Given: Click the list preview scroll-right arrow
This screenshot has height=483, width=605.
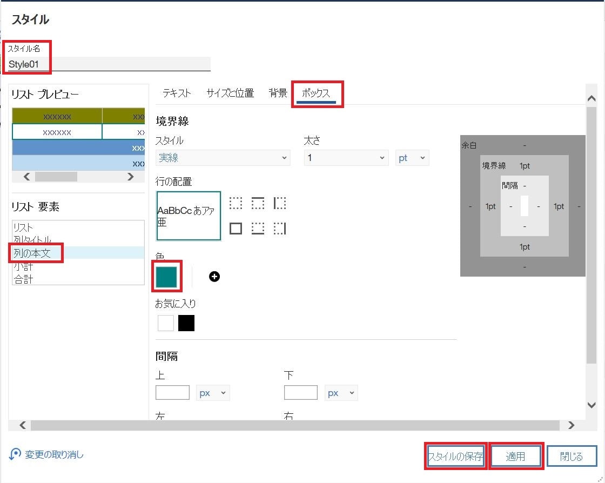Looking at the screenshot, I should [130, 177].
